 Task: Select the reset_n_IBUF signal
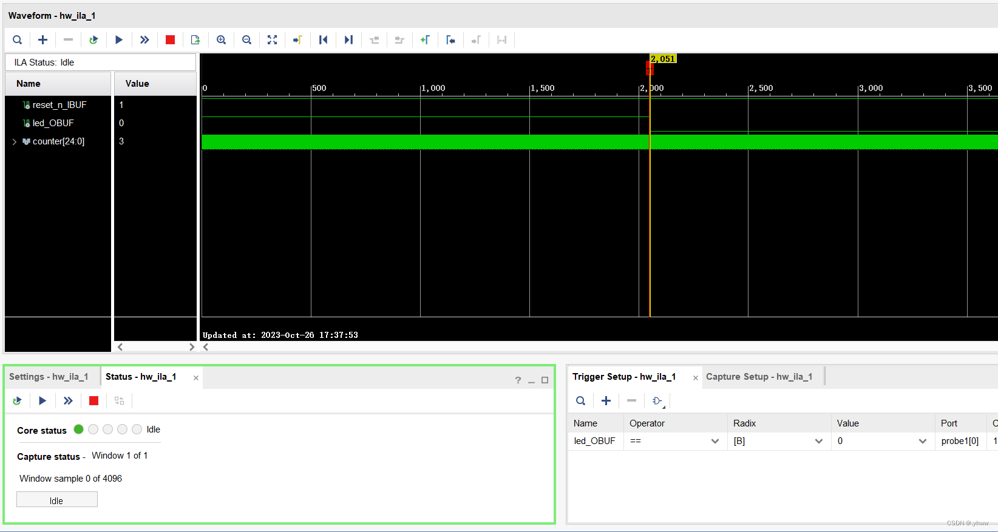(59, 105)
